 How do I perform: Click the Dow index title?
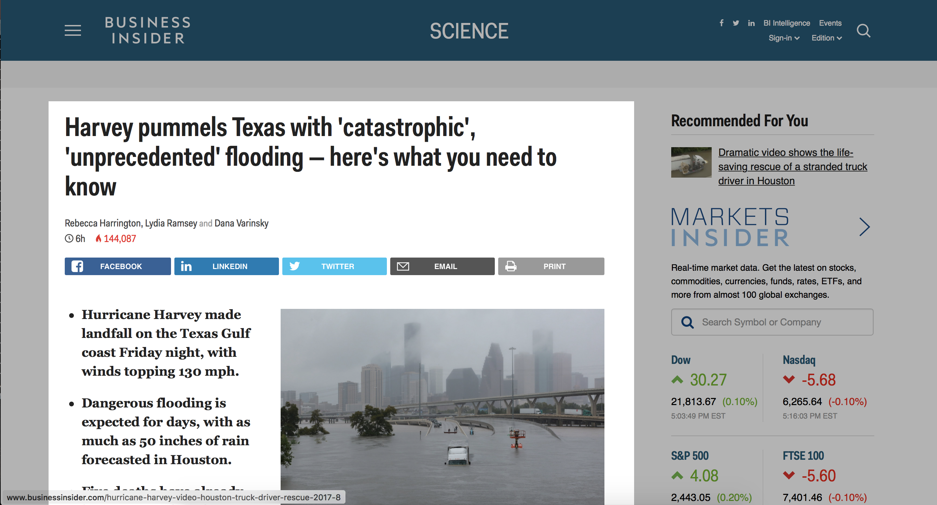coord(681,360)
